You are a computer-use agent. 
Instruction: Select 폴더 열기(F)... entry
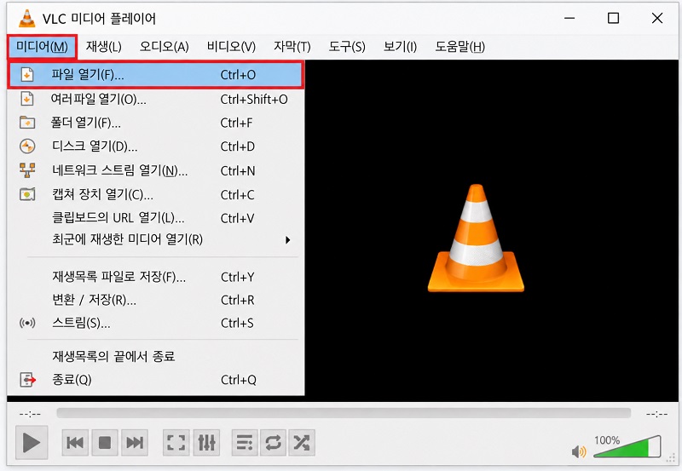pyautogui.click(x=155, y=123)
